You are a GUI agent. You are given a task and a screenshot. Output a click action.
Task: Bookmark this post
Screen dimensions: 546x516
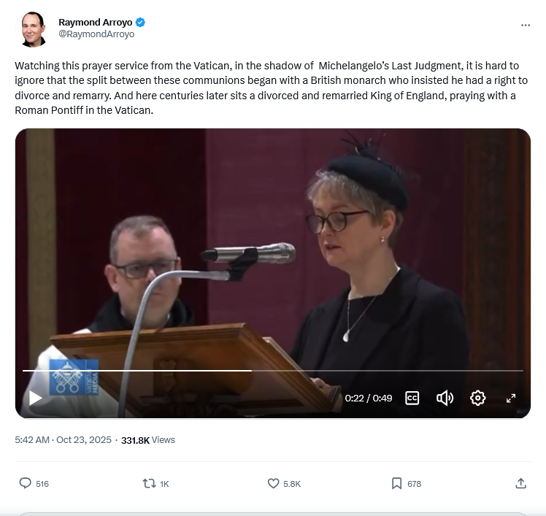(396, 483)
